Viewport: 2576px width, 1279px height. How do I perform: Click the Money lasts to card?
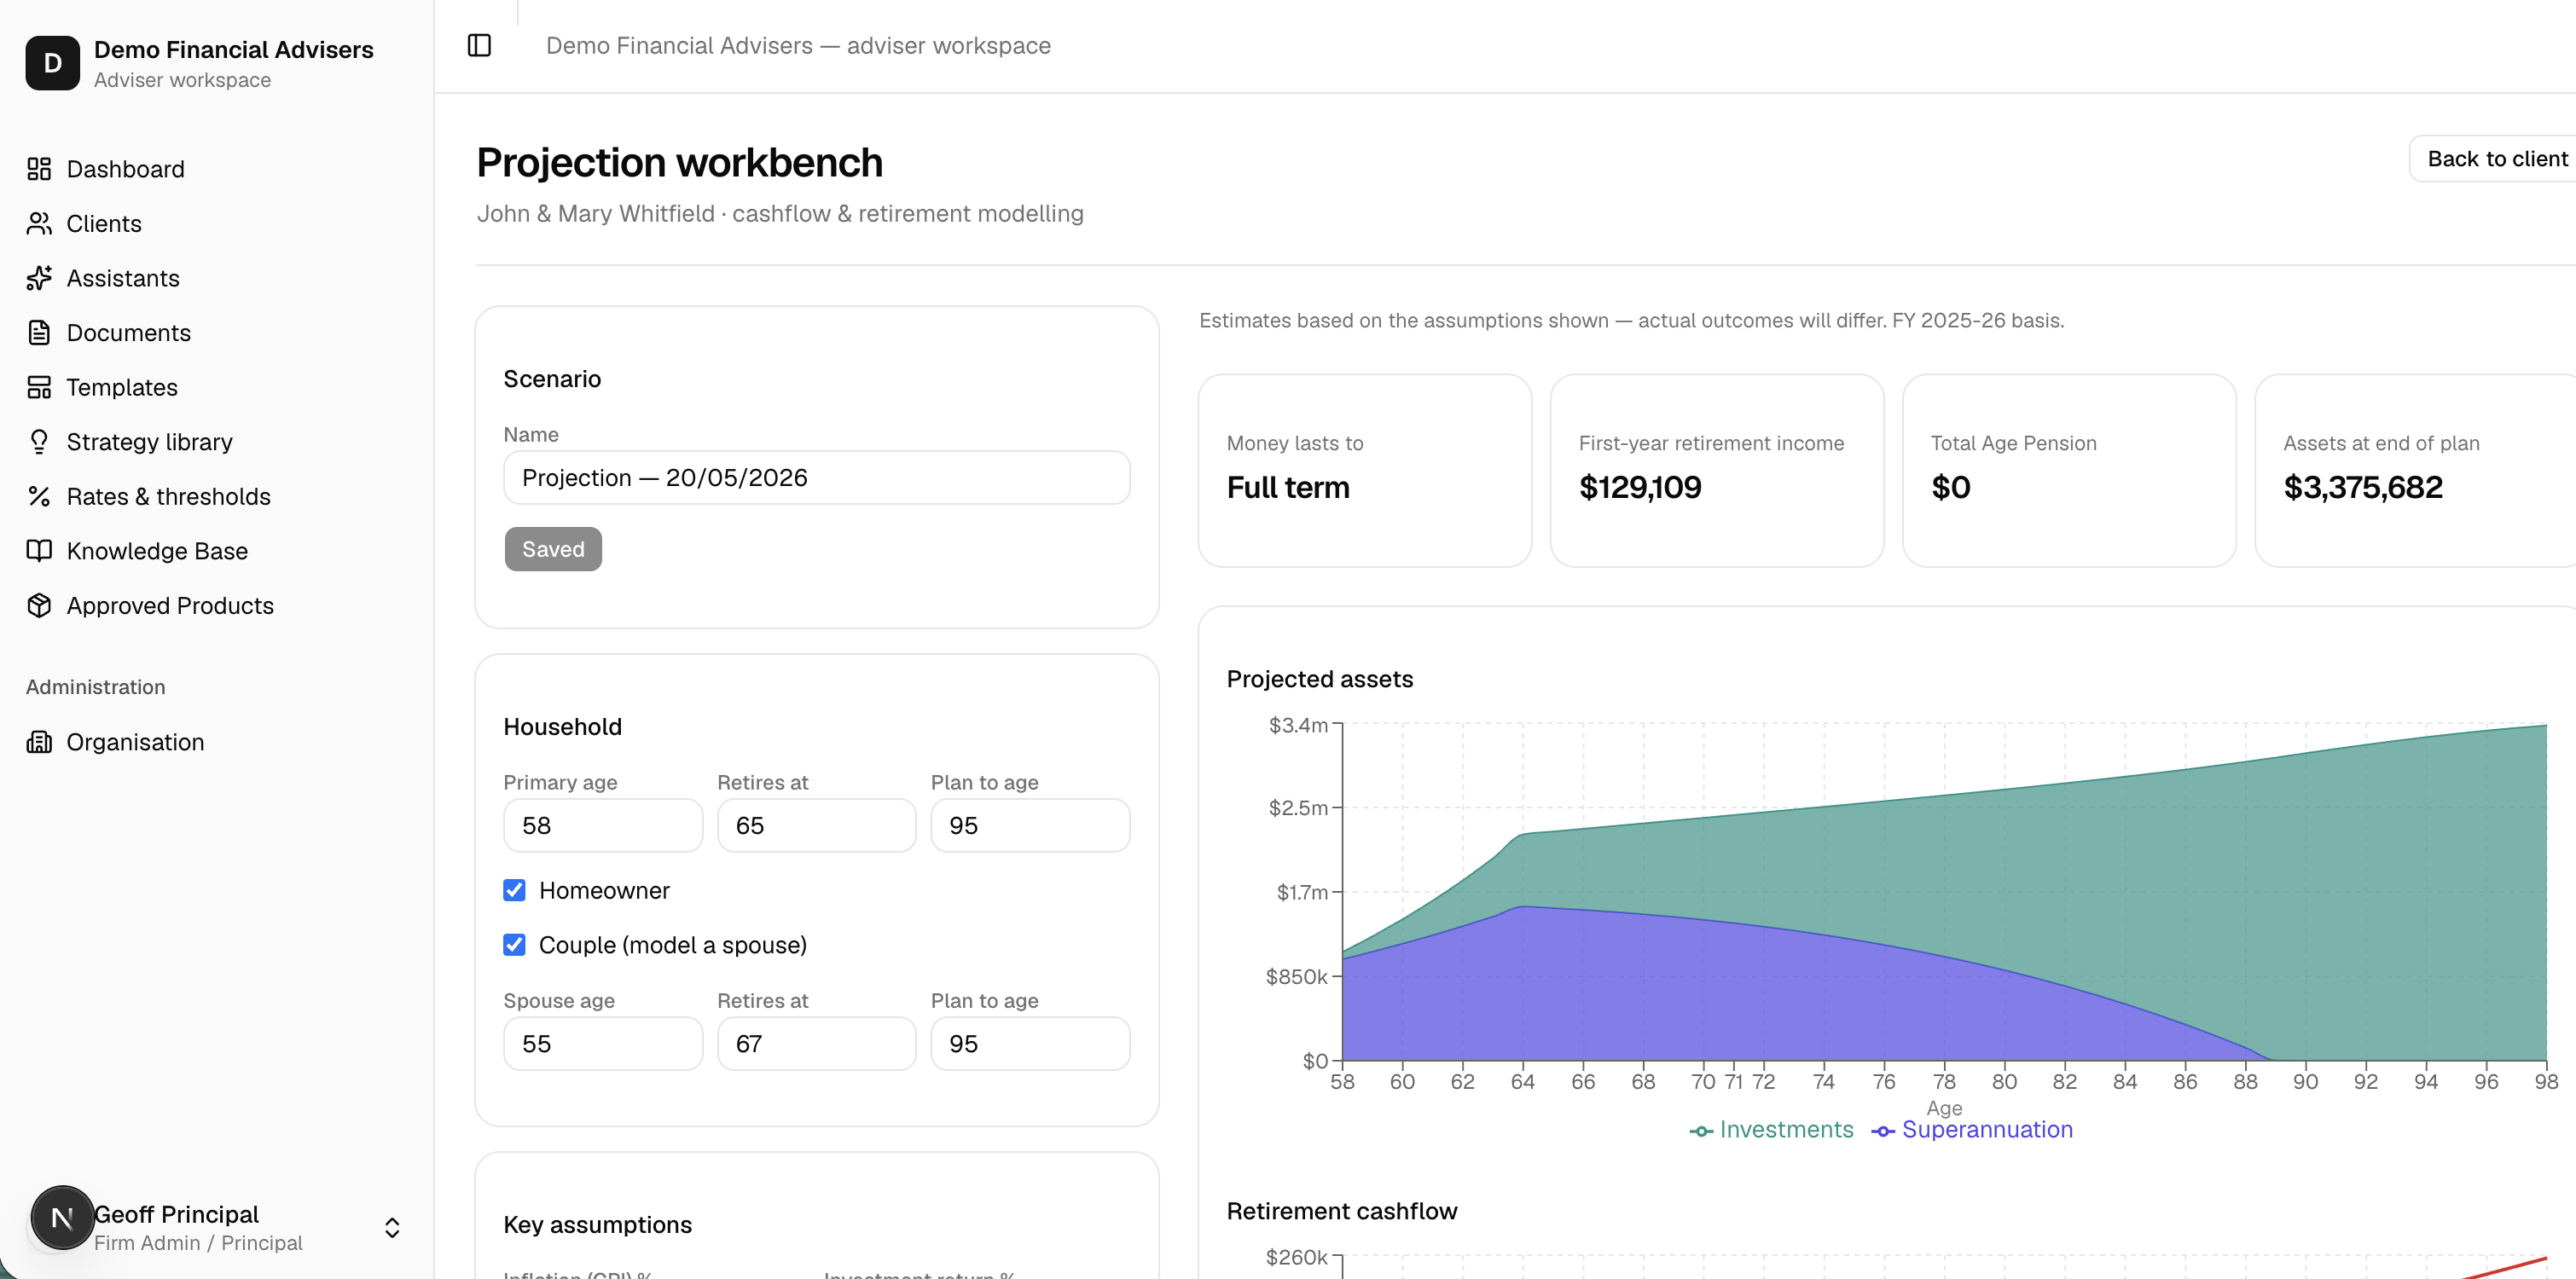[x=1365, y=471]
